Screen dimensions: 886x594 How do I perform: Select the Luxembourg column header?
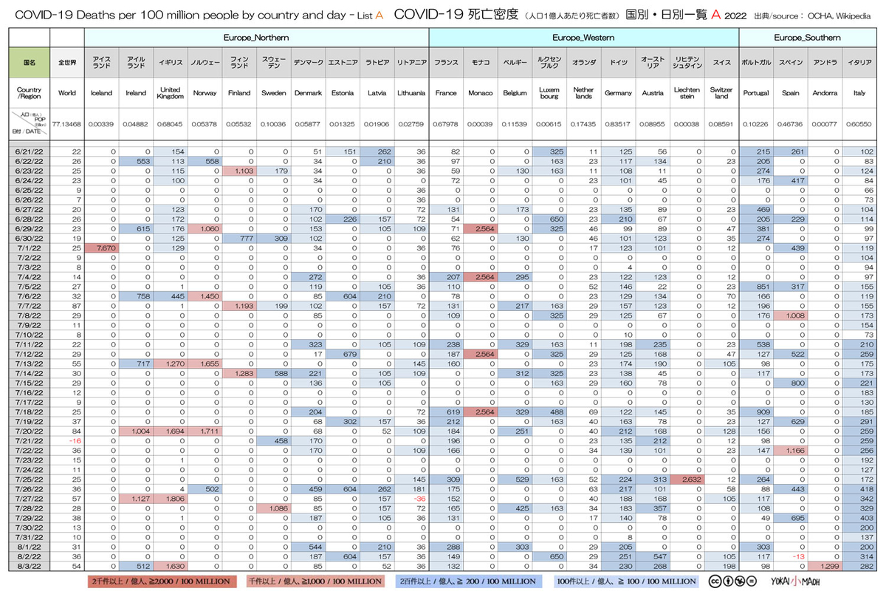(549, 94)
